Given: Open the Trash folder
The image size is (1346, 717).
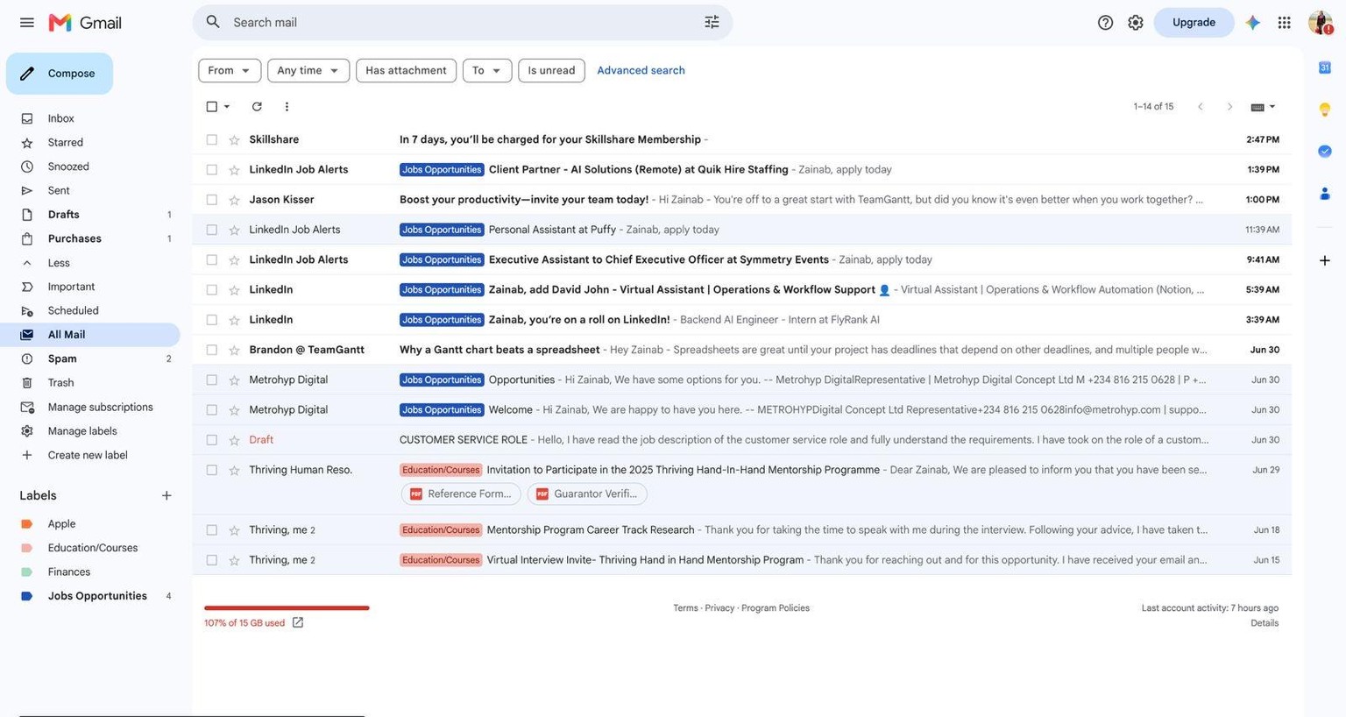Looking at the screenshot, I should coord(60,382).
